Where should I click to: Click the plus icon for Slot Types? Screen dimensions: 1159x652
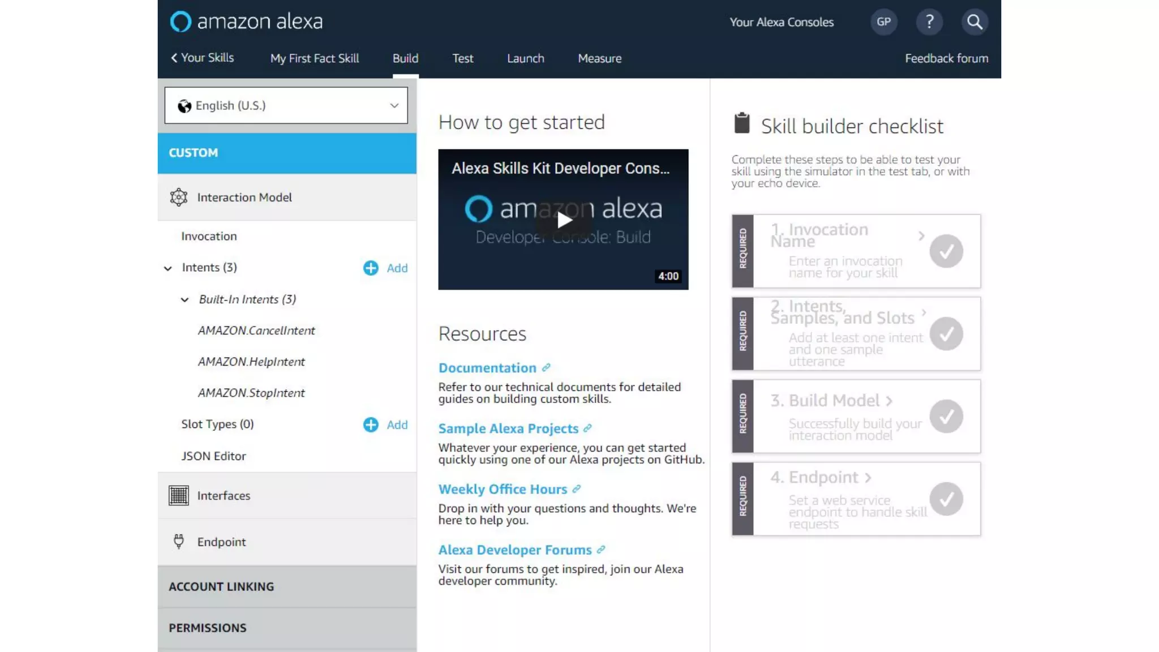371,424
